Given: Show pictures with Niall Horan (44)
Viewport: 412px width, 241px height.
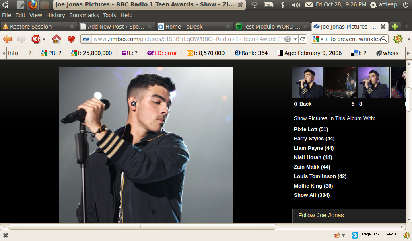Looking at the screenshot, I should 313,157.
